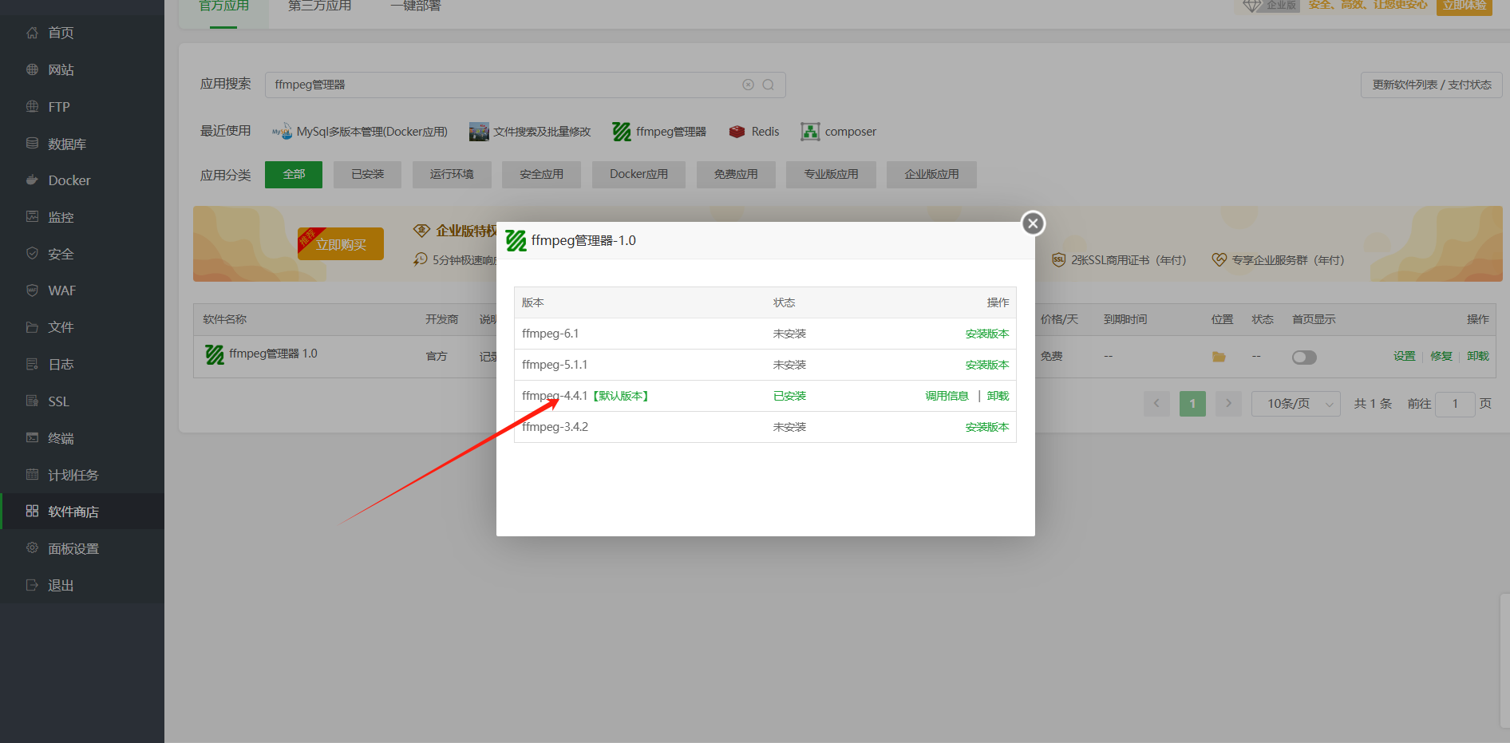Viewport: 1510px width, 743px height.
Task: Close the ffmpeg manager dialog
Action: point(1033,223)
